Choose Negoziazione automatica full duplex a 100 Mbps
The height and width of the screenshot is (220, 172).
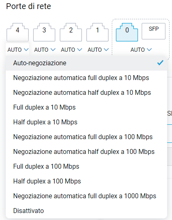[86, 137]
